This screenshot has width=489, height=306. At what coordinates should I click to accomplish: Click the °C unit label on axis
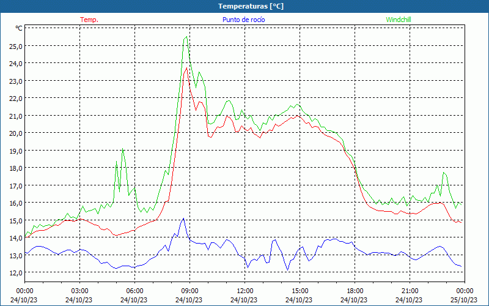19,28
